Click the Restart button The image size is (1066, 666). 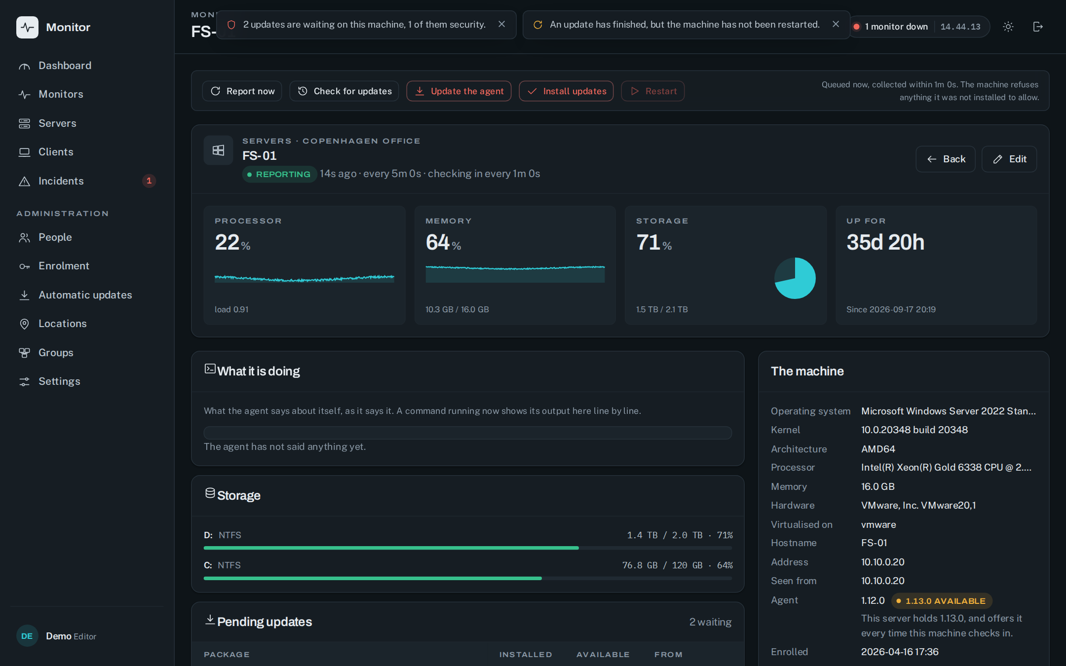[x=653, y=91]
